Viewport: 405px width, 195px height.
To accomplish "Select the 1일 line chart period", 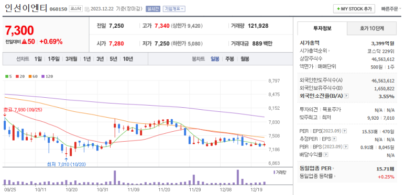I will click(38, 59).
